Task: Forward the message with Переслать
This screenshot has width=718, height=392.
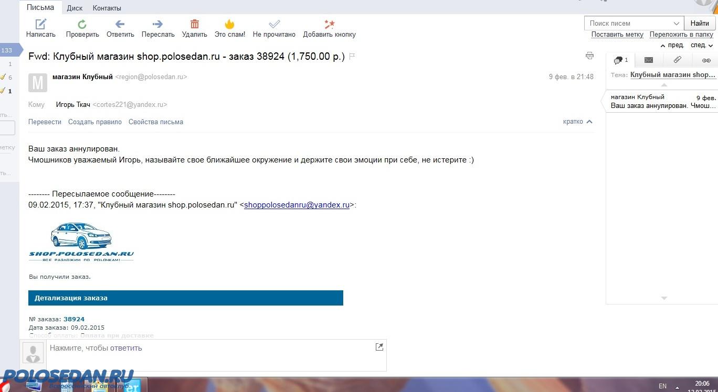Action: click(157, 24)
